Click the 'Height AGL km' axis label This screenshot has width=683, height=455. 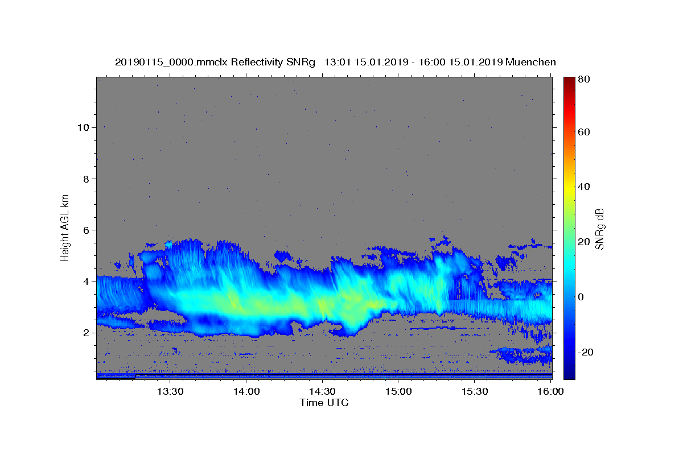[x=65, y=227]
